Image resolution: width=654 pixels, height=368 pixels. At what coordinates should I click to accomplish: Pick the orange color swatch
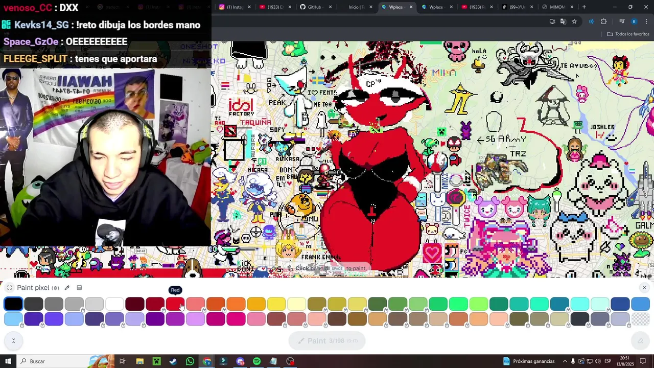click(236, 304)
